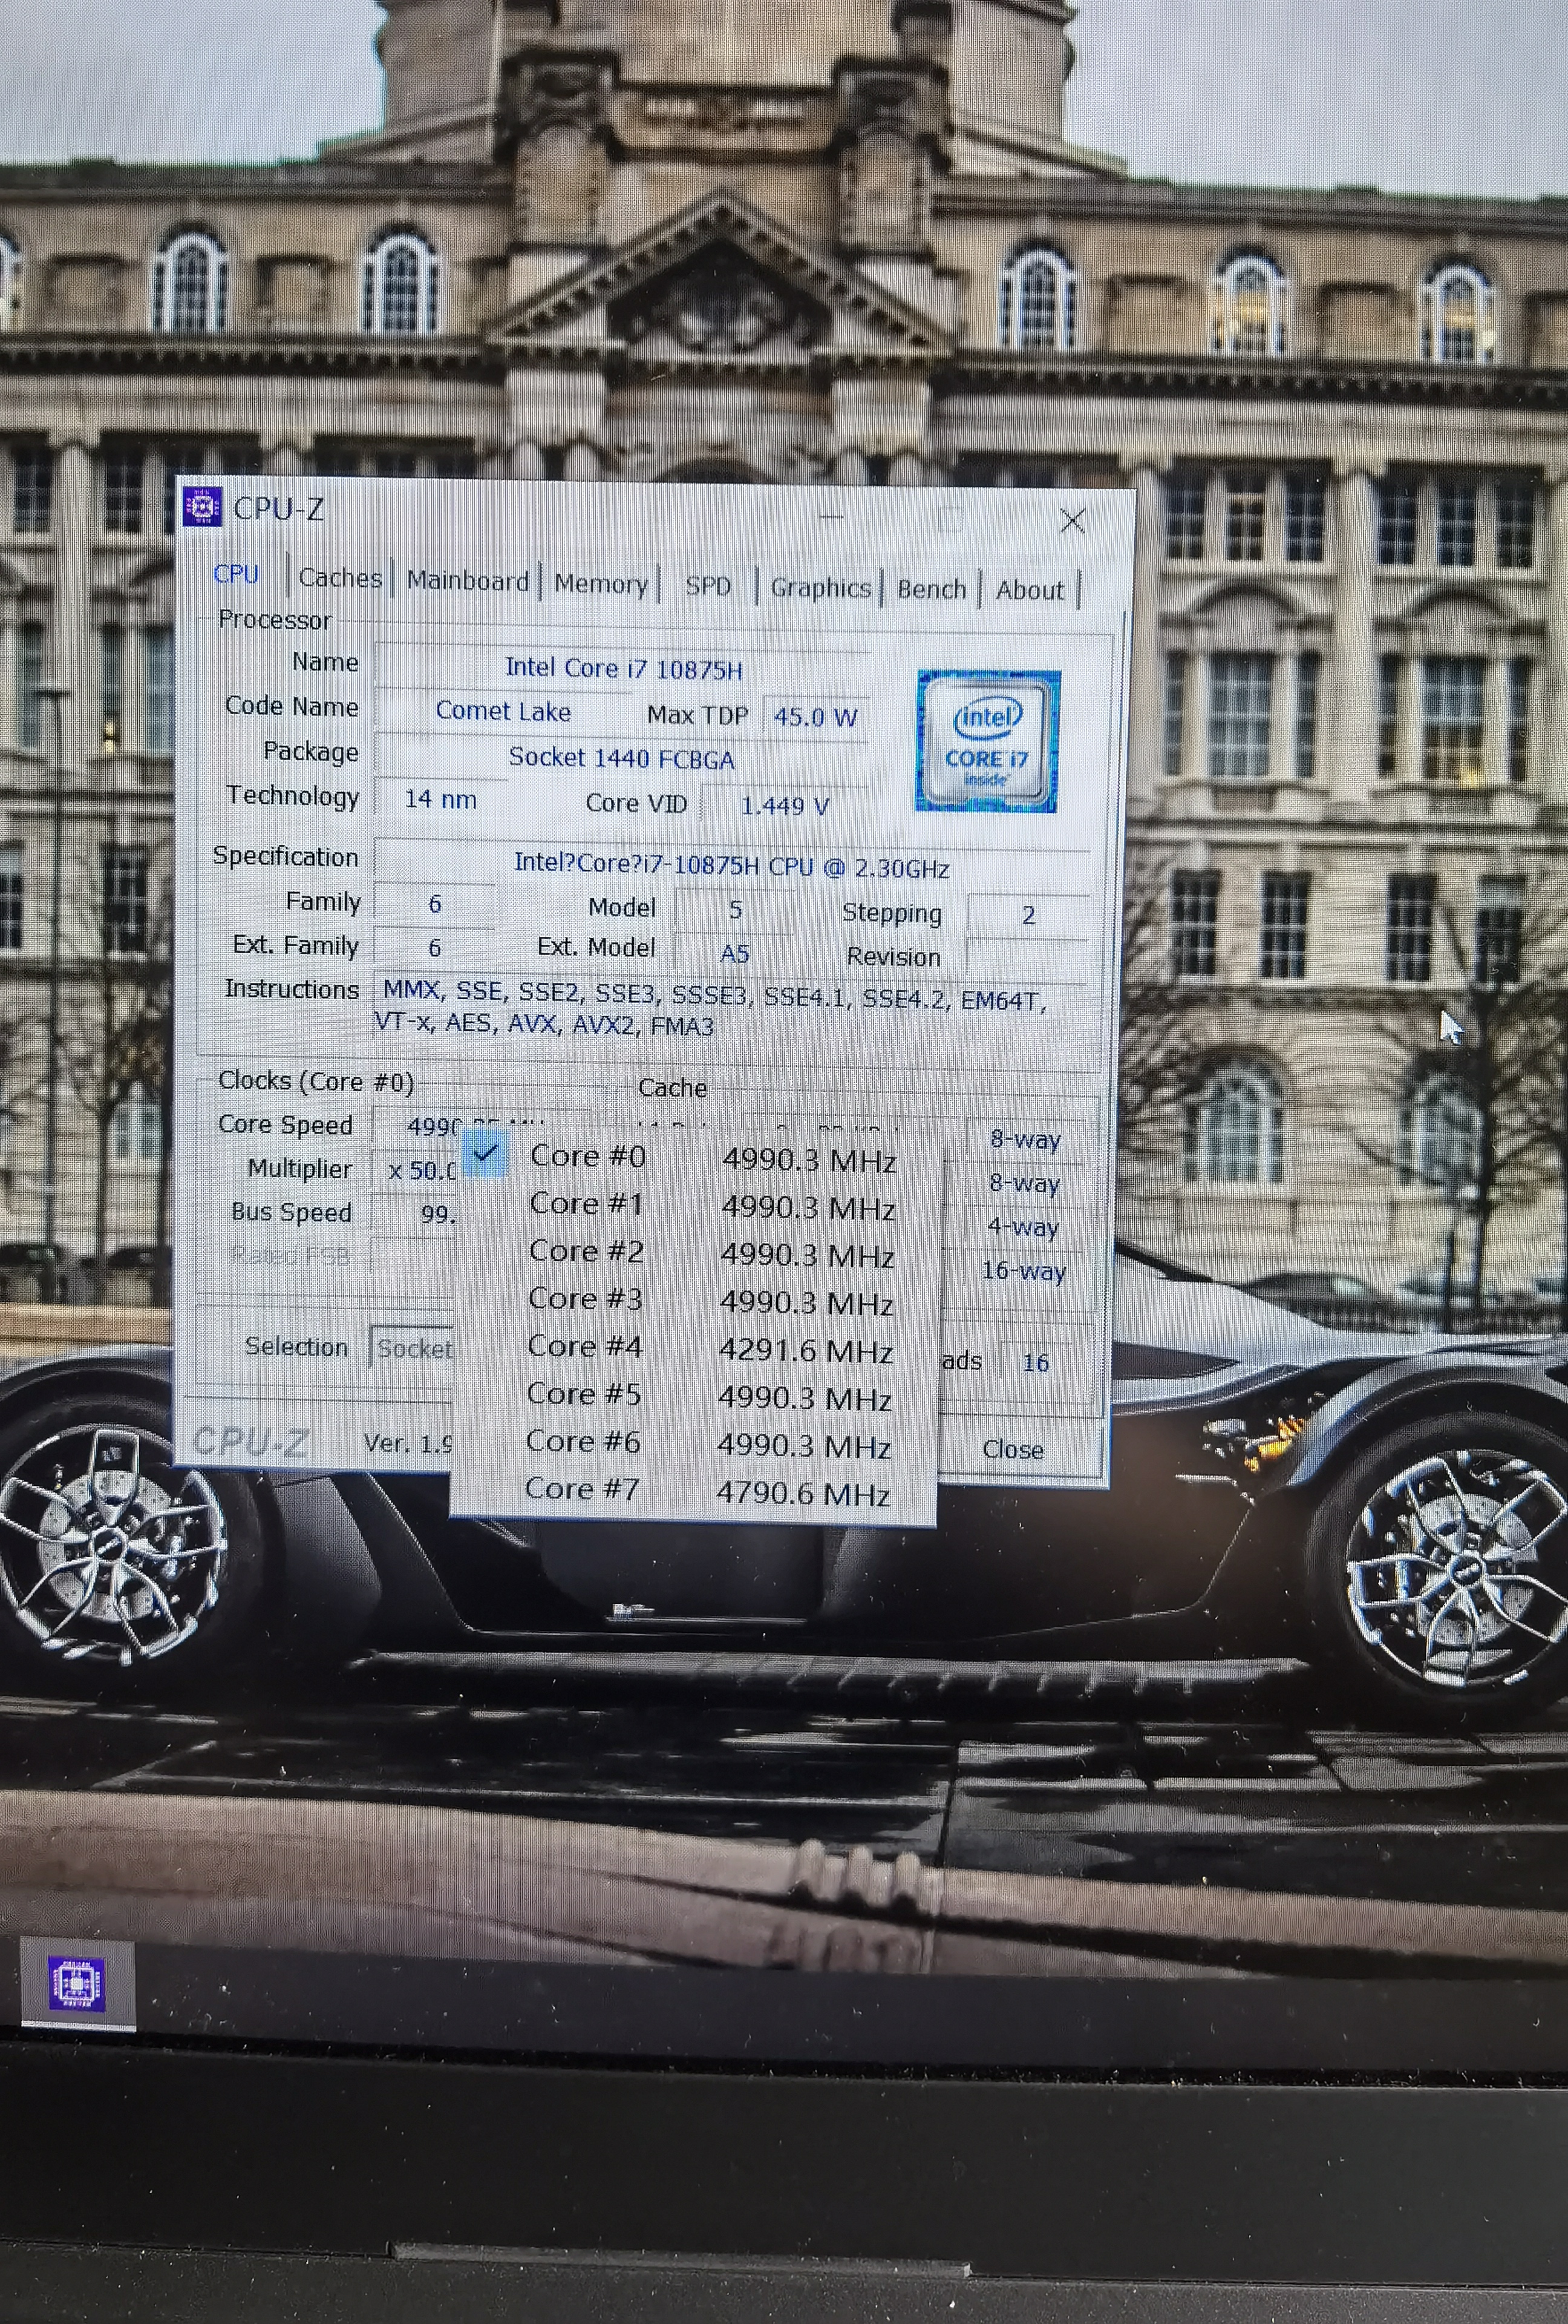Choose Core #2 from the core menu
Image resolution: width=1568 pixels, height=2324 pixels.
[x=701, y=1252]
